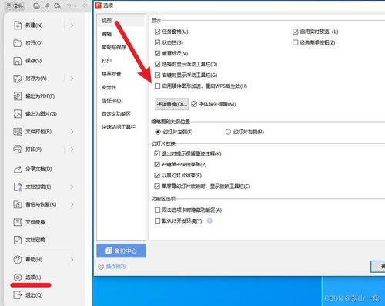
Task: Click the 另存为(A) save-as icon
Action: (x=18, y=79)
